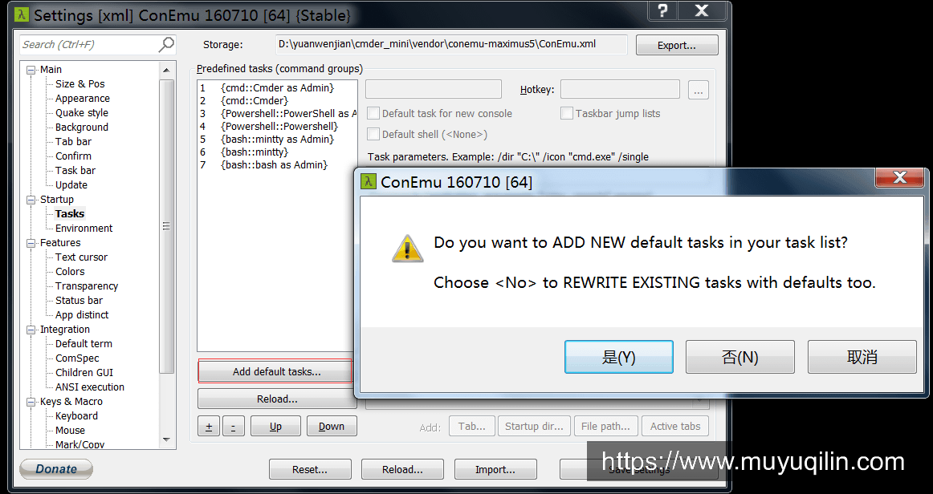Collapse the Integration tree node
The image size is (933, 494).
(31, 330)
